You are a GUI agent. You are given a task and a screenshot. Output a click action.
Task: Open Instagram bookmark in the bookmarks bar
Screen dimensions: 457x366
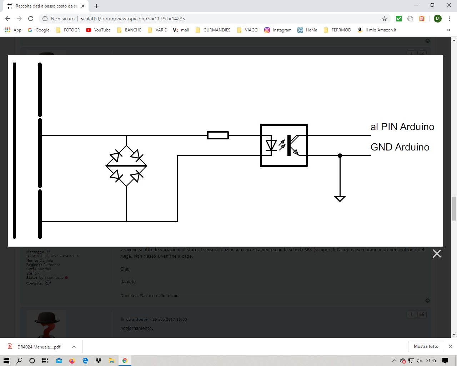pos(278,30)
